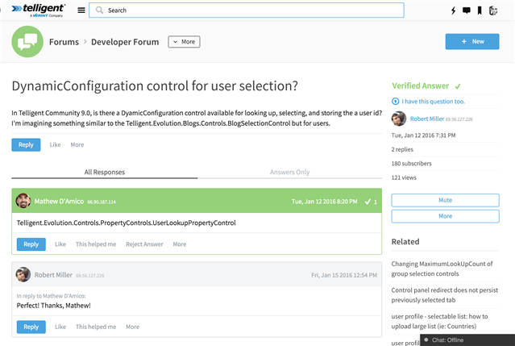
Task: Open the conversations speech bubble icon
Action: click(x=467, y=10)
